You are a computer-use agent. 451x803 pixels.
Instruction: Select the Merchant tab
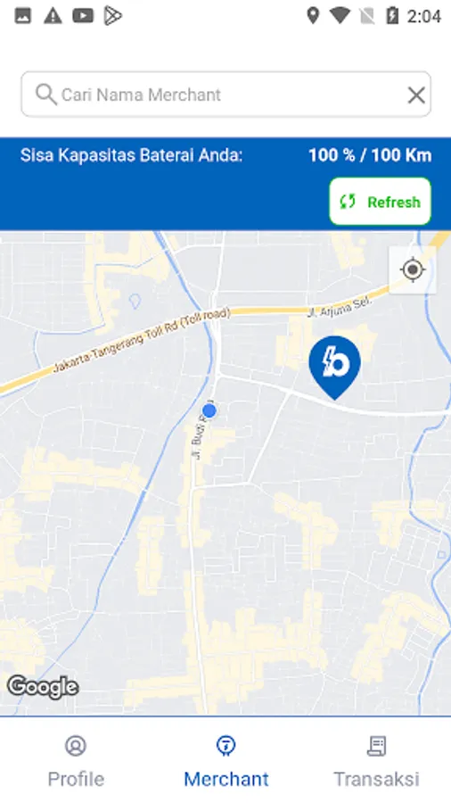(226, 761)
